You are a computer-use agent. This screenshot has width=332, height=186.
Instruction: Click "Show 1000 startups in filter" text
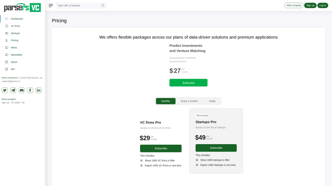pos(215,160)
